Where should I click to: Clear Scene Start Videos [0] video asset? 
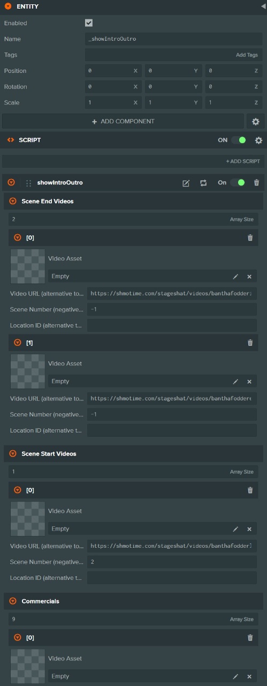tap(249, 529)
